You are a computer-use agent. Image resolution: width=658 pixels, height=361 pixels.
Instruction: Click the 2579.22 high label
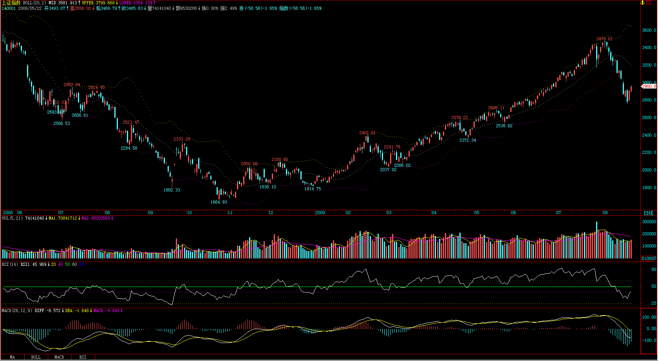(x=459, y=118)
